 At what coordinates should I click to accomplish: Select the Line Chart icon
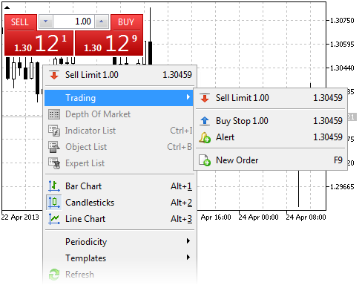click(x=54, y=219)
